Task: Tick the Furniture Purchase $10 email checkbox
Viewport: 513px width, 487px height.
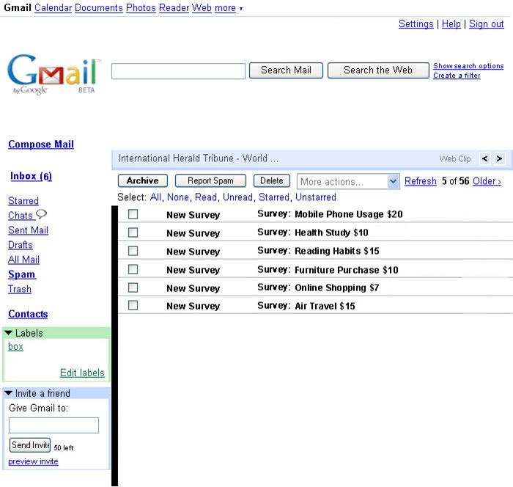Action: coord(133,269)
